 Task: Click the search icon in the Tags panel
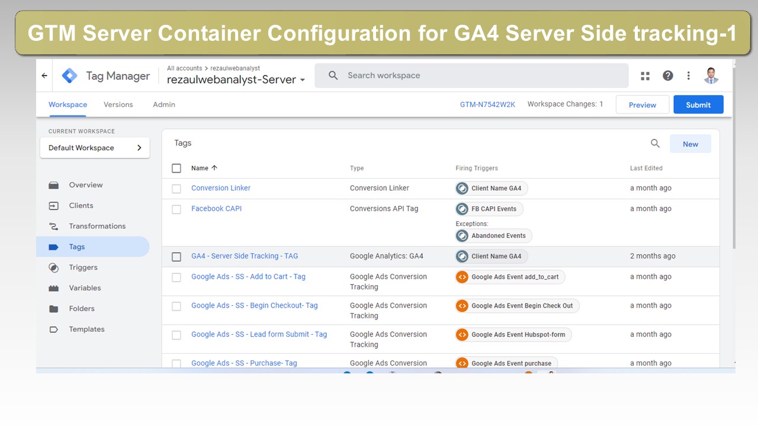click(x=655, y=143)
